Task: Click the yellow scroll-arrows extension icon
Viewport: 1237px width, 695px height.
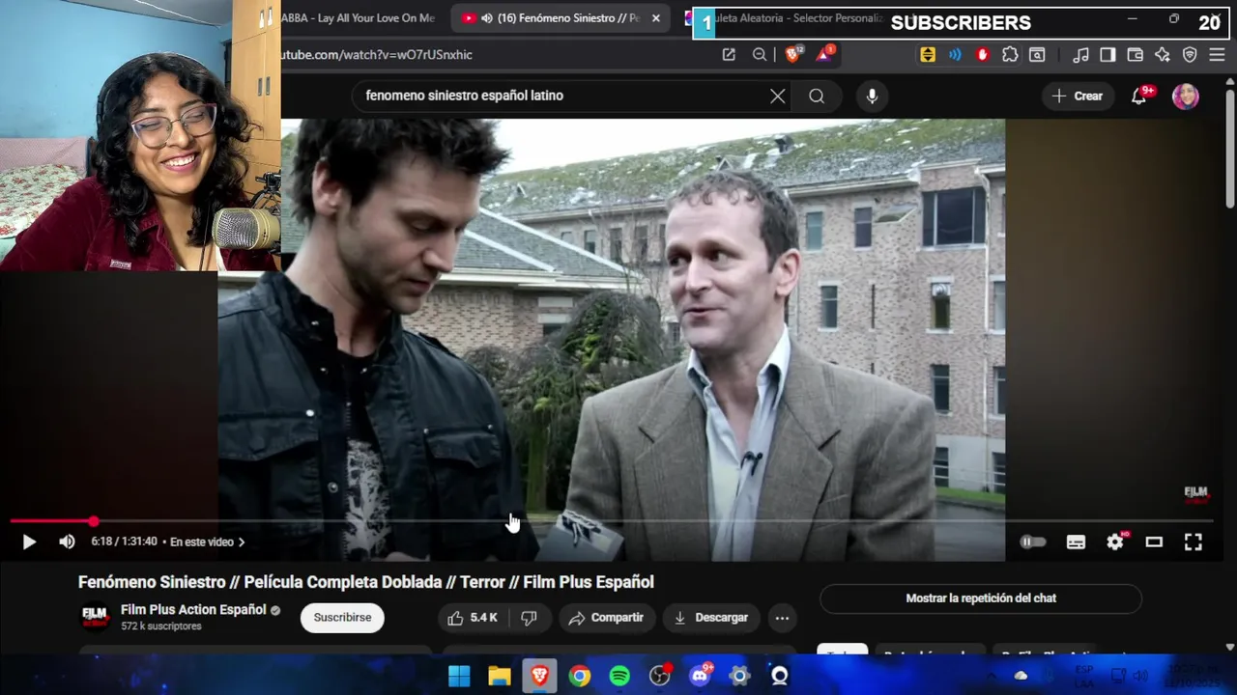Action: (x=928, y=55)
